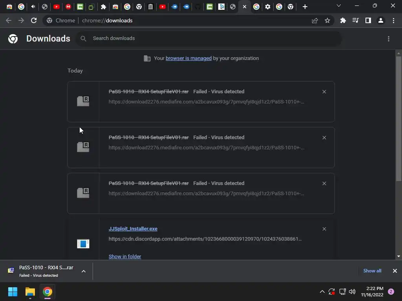
Task: Close the active Downloads tab
Action: click(245, 7)
